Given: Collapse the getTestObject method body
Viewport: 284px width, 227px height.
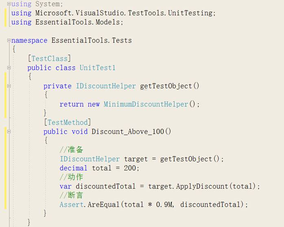Looking at the screenshot, I should pyautogui.click(x=9, y=86).
